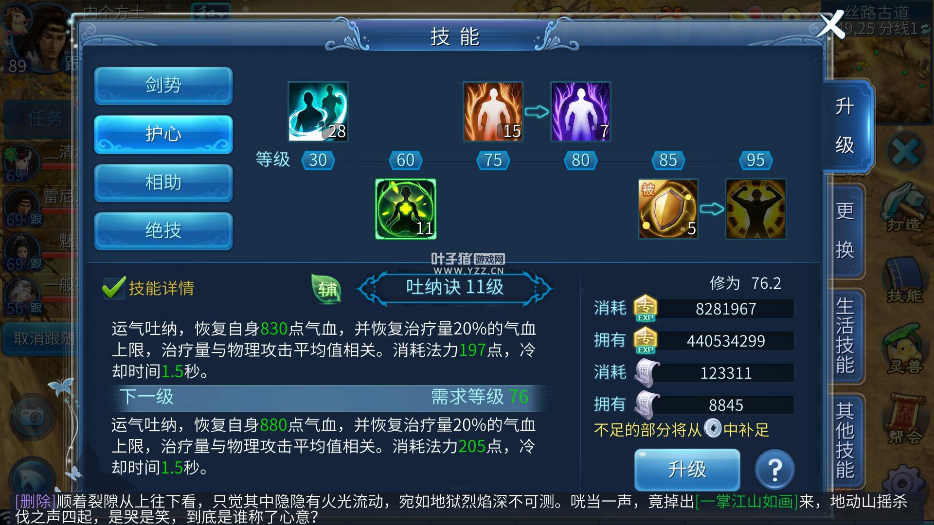Toggle the 技能详情 checkbox
The width and height of the screenshot is (934, 525).
pos(114,288)
